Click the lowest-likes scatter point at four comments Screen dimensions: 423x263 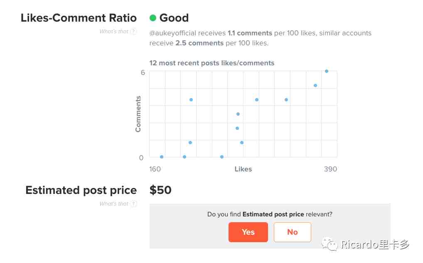pos(191,100)
